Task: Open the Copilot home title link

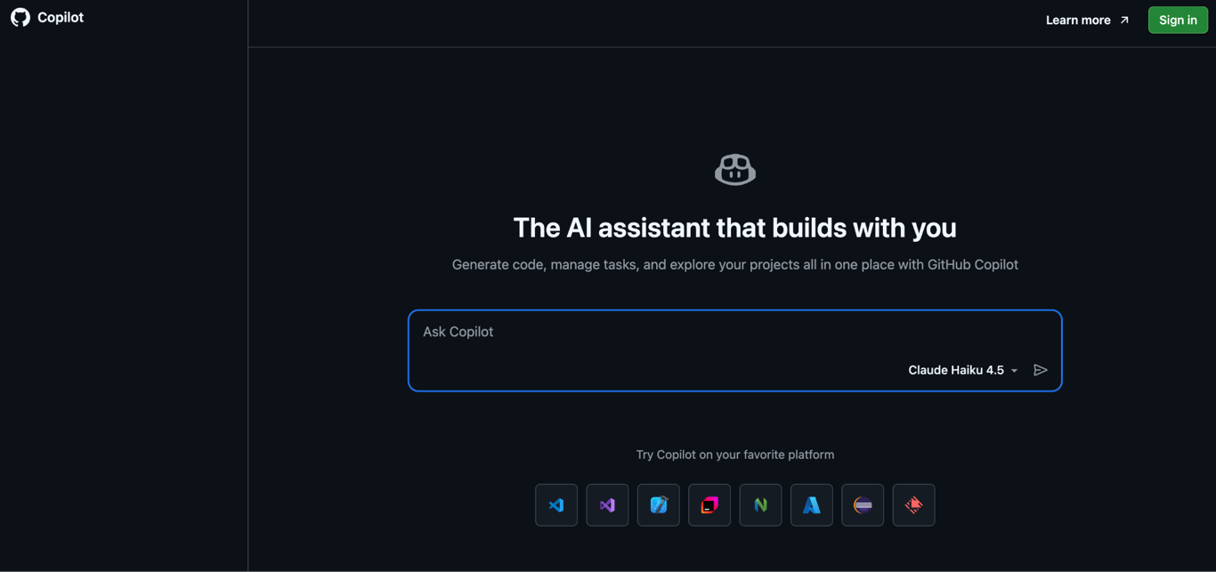Action: 61,18
